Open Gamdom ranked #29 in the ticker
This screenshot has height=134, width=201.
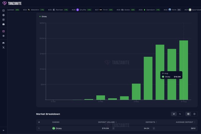point(149,10)
